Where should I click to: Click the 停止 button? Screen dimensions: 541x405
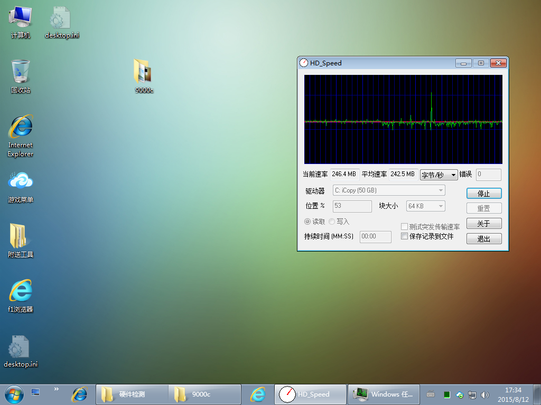pos(484,193)
